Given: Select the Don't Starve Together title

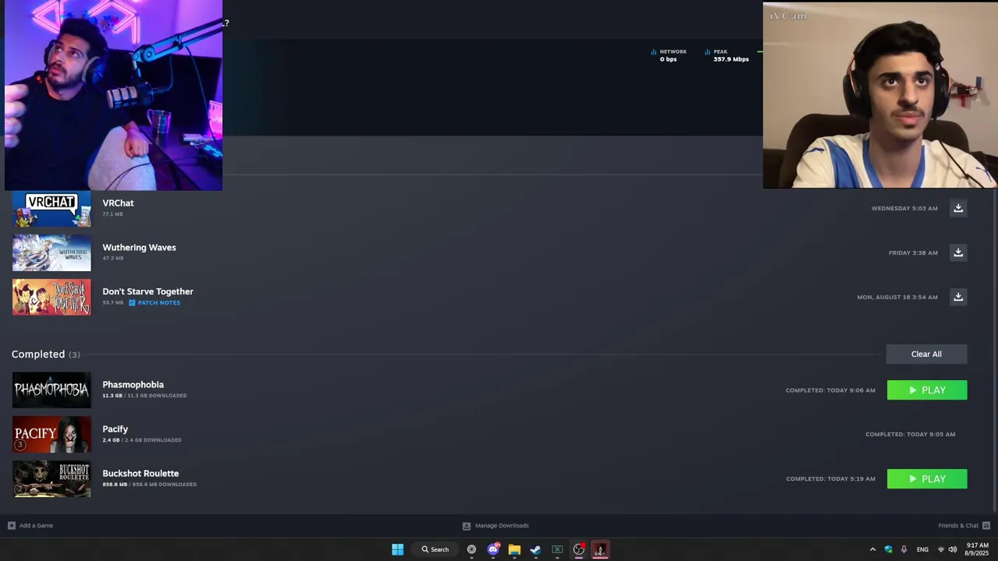Looking at the screenshot, I should [x=147, y=291].
